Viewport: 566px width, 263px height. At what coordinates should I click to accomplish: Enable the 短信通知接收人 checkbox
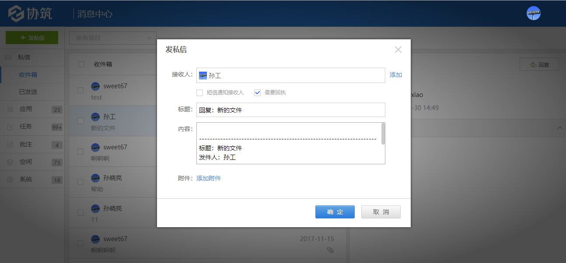199,92
